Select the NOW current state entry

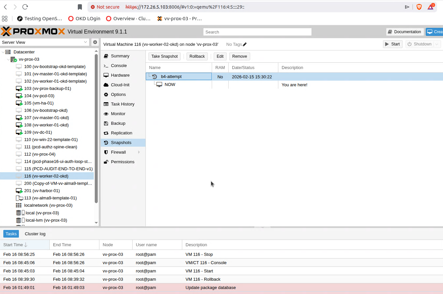point(170,85)
